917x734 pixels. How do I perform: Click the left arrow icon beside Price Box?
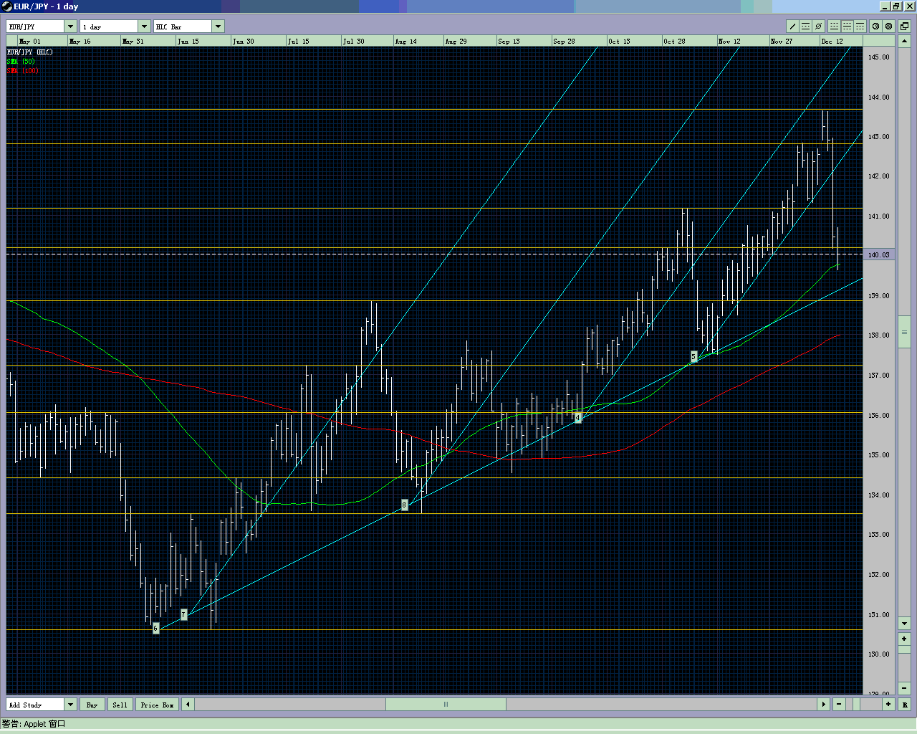187,704
